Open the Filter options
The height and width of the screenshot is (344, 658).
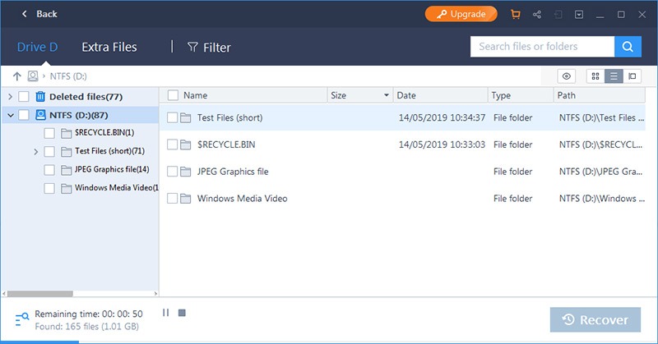click(209, 48)
